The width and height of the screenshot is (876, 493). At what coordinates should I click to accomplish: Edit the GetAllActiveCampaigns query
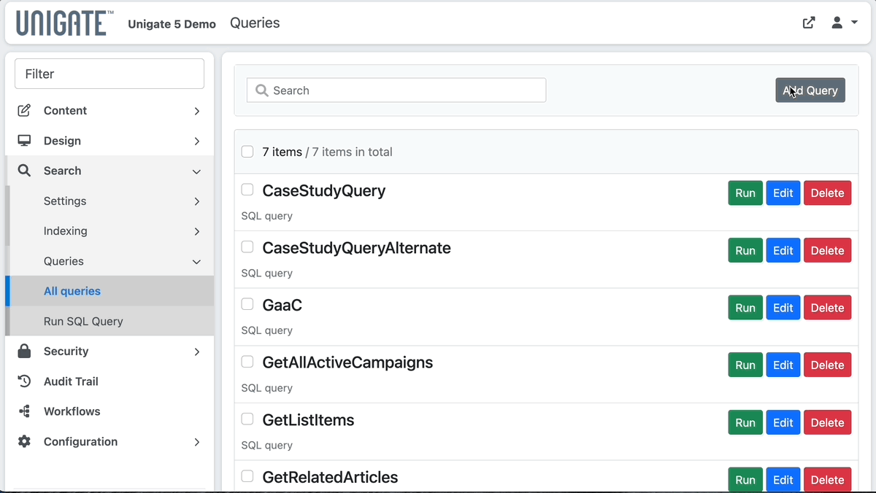click(x=783, y=365)
